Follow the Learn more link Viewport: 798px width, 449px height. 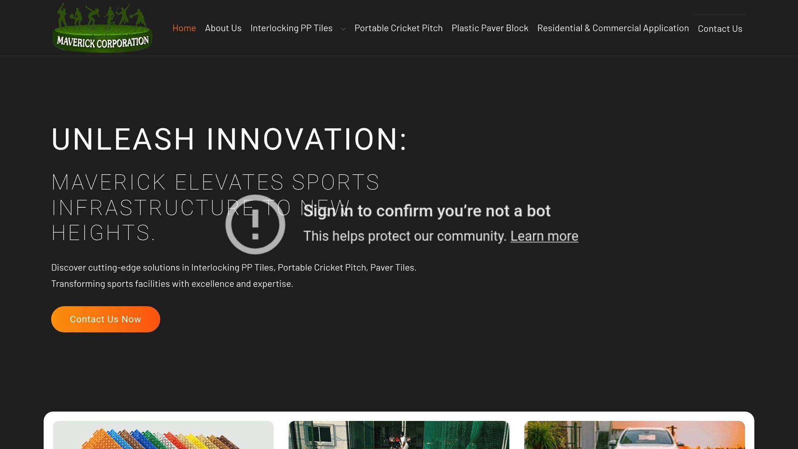[544, 236]
